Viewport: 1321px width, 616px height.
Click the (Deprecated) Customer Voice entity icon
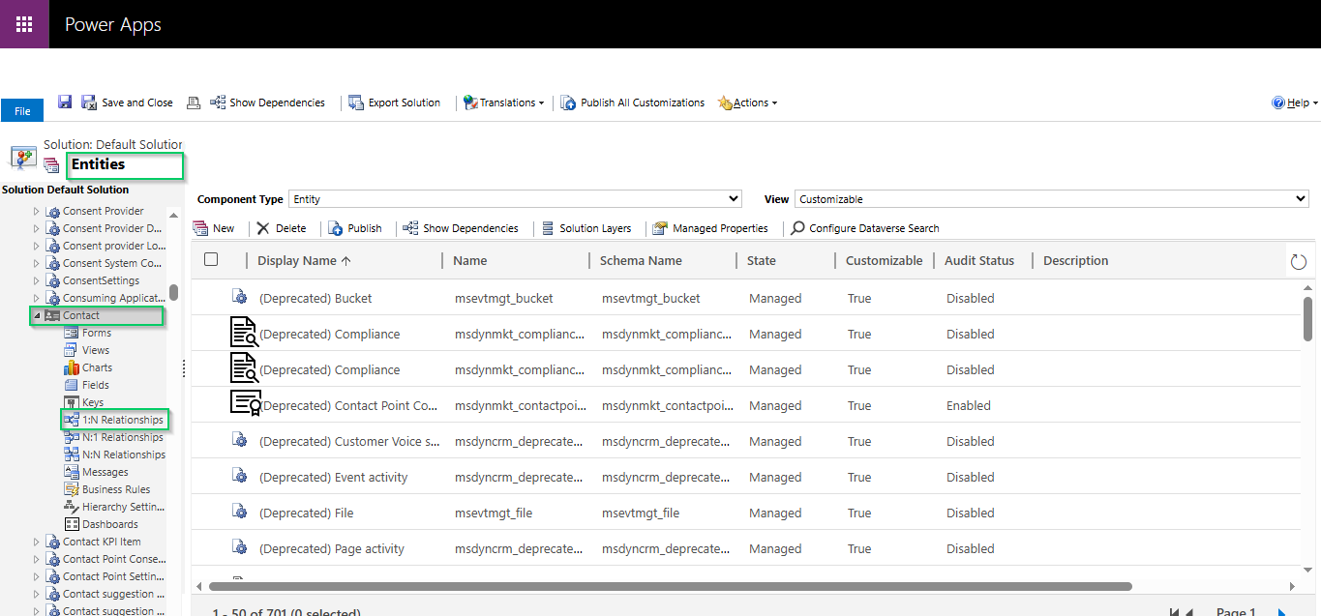[x=239, y=440]
